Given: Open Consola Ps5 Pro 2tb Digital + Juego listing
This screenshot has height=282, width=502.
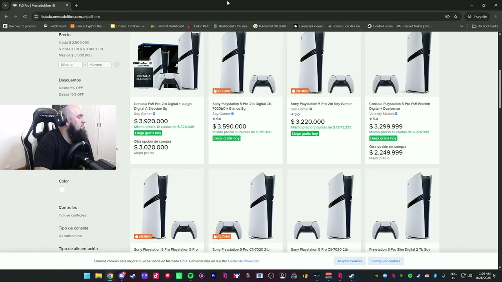Looking at the screenshot, I should point(163,106).
